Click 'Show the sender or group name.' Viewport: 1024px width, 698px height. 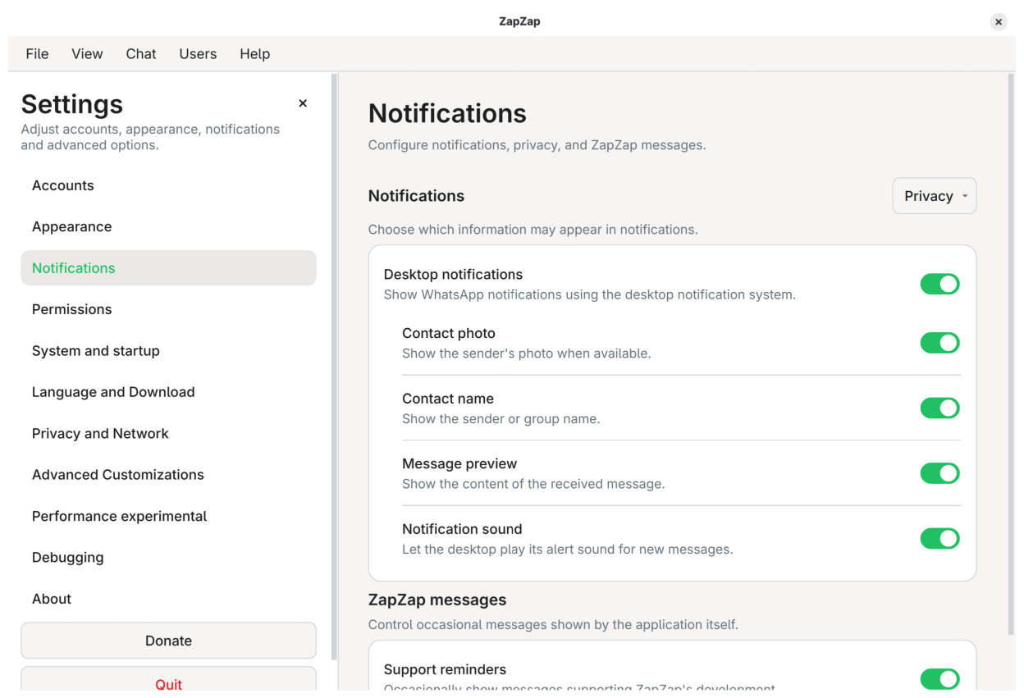[501, 419]
